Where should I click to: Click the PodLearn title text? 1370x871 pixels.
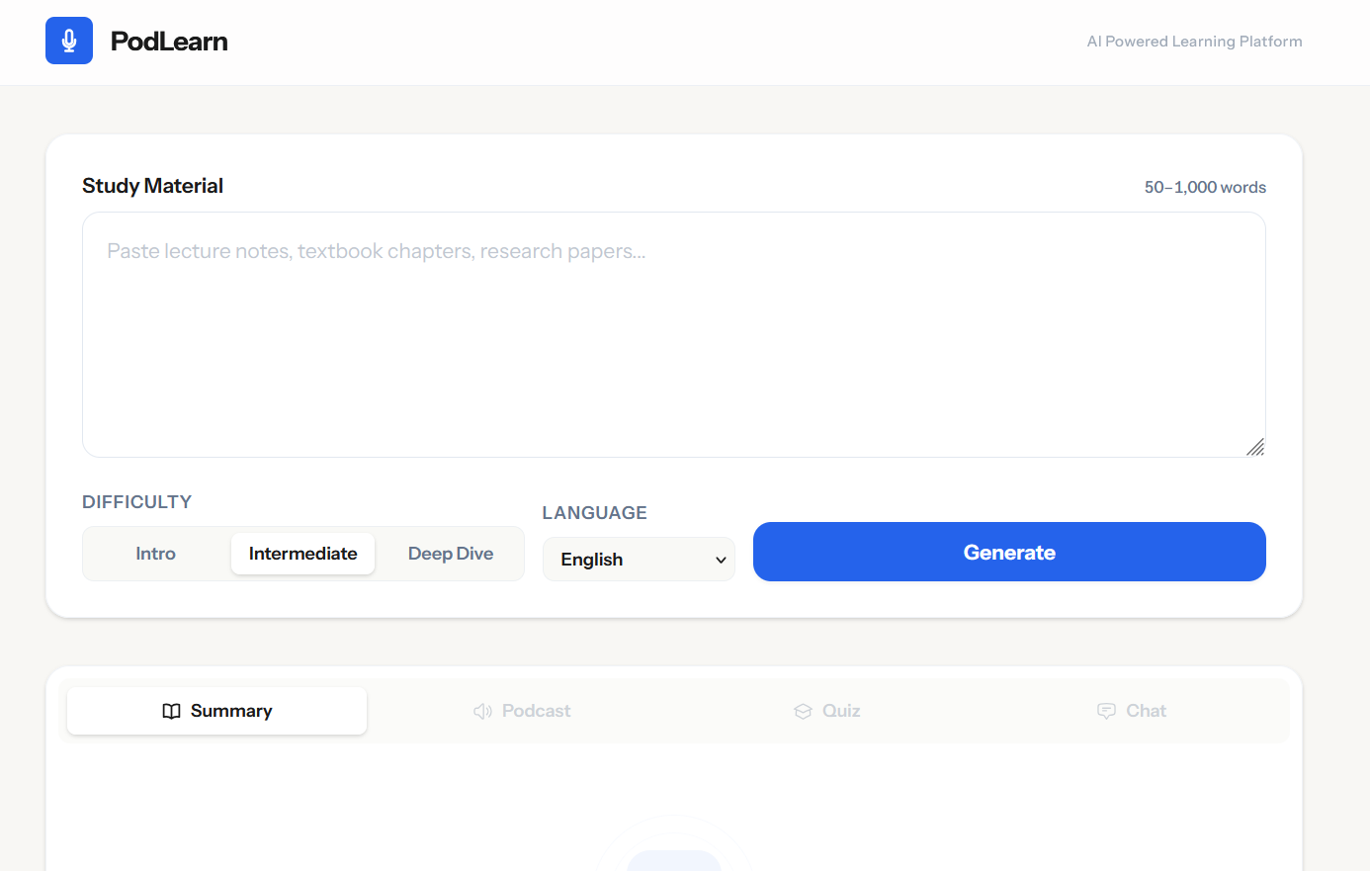pos(168,41)
